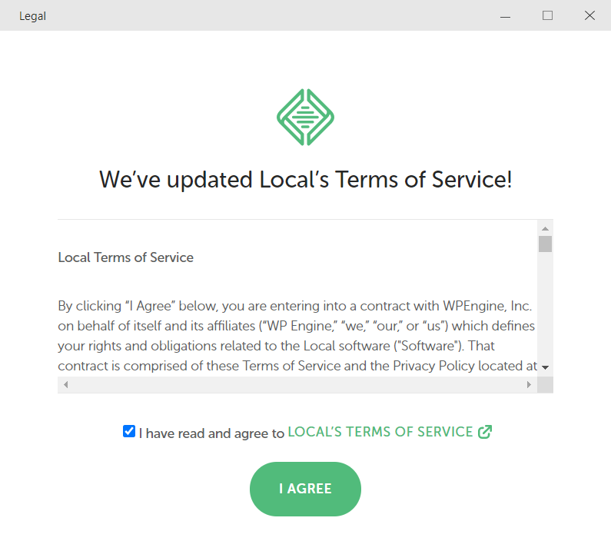Viewport: 611px width, 541px height.
Task: Click the horizontal scrollbar track of terms box
Action: click(297, 385)
